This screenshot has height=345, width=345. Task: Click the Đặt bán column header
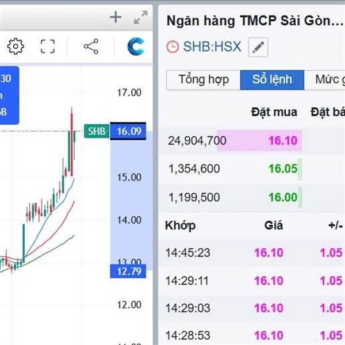328,112
